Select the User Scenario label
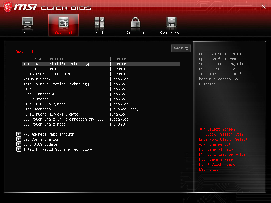Viewport: 271px width, 203px height. tap(37, 109)
